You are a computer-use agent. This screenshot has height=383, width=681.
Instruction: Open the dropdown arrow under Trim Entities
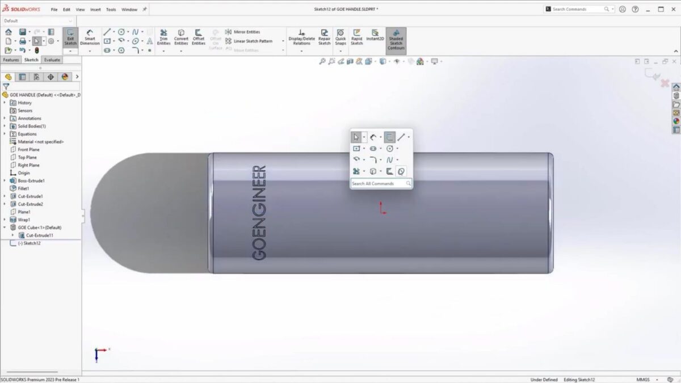[163, 51]
